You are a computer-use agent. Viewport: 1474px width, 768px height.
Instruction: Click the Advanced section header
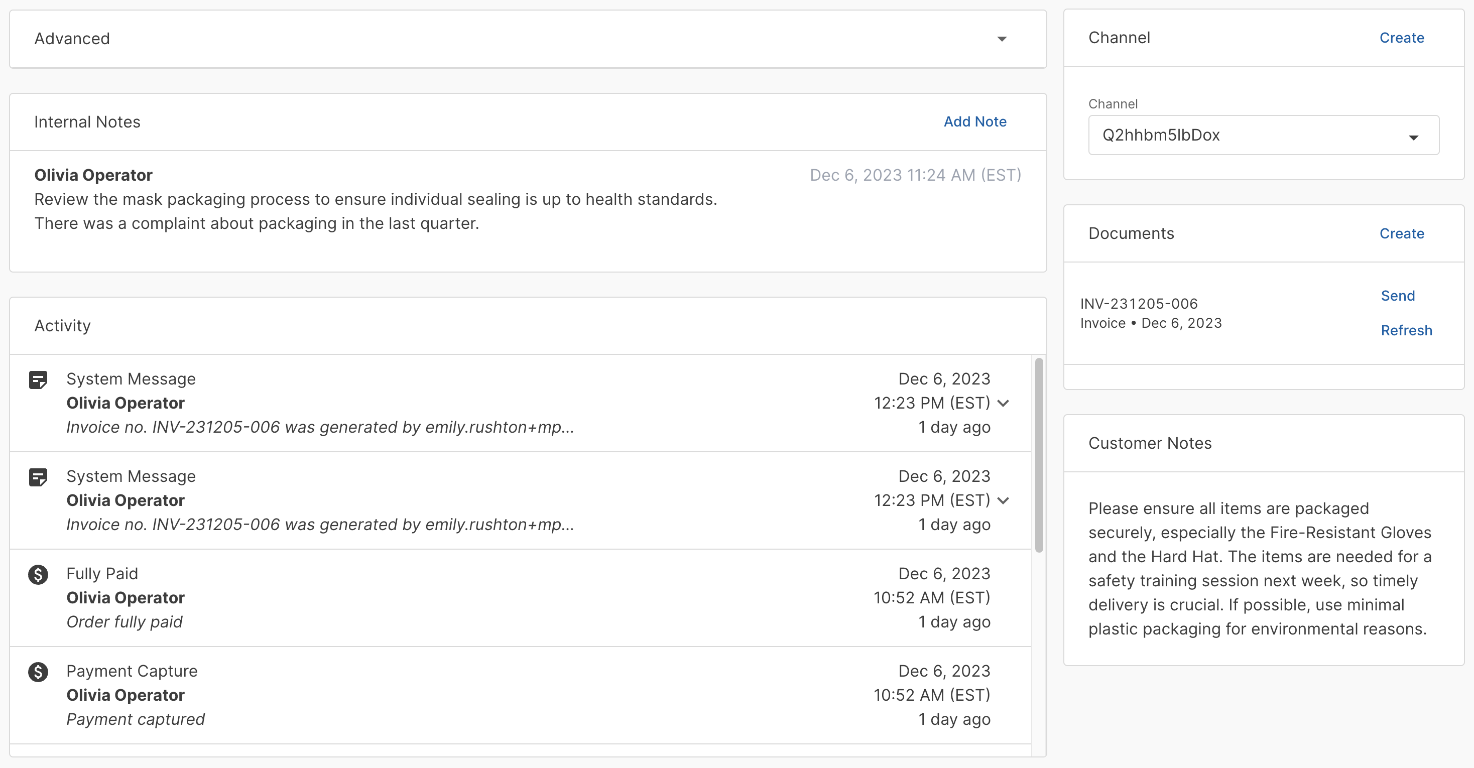[x=72, y=39]
